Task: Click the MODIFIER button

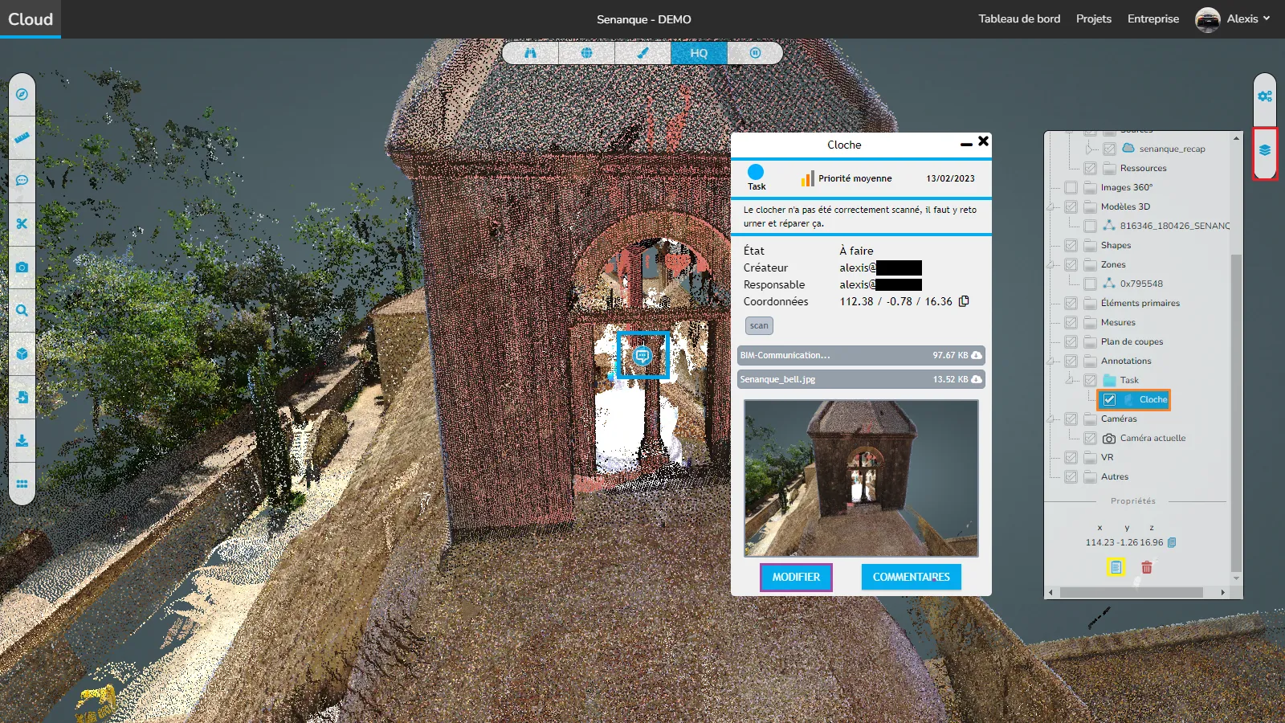Action: click(x=796, y=577)
